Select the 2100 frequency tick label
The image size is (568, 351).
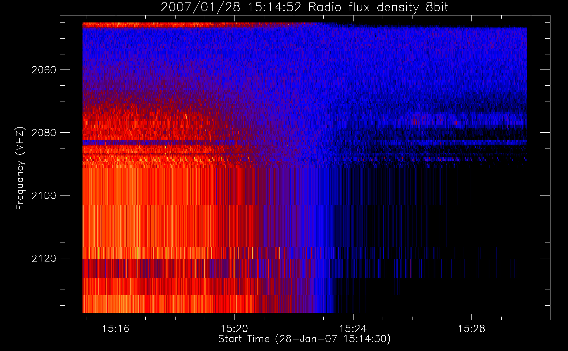44,196
